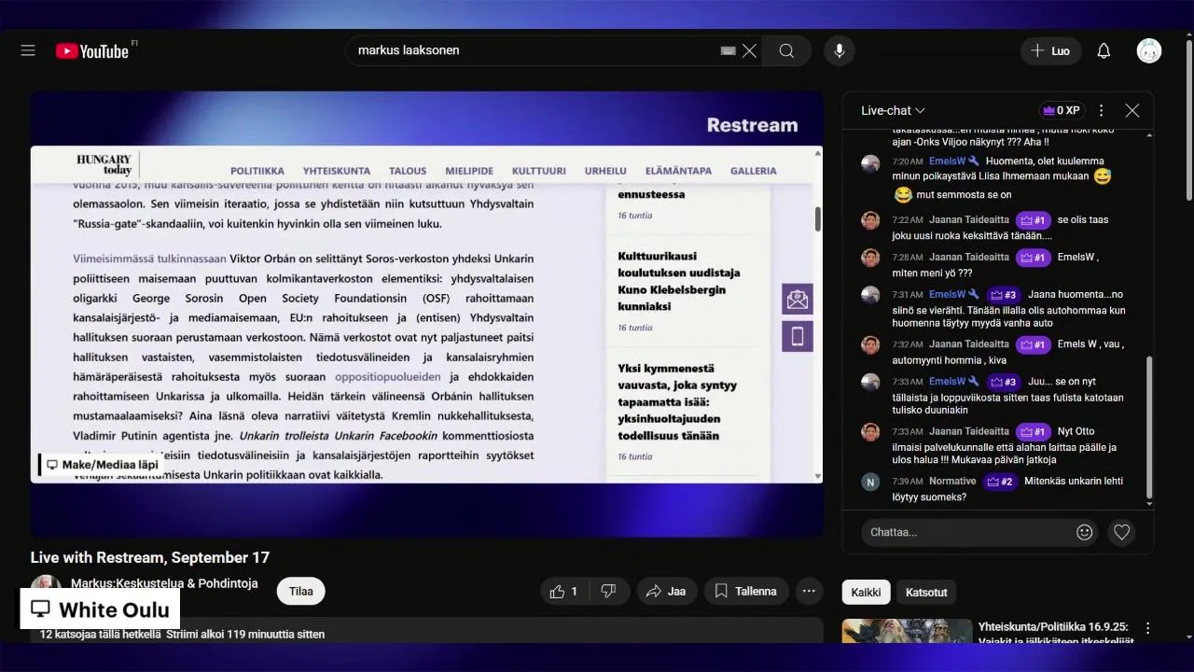Click Jaanan Taideaitta name at 7:28 AM
This screenshot has width=1194, height=672.
(969, 258)
